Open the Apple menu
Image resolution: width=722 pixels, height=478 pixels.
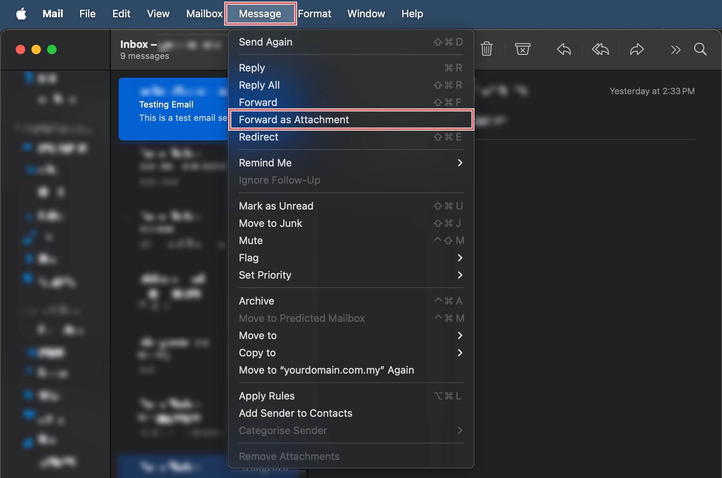[21, 14]
